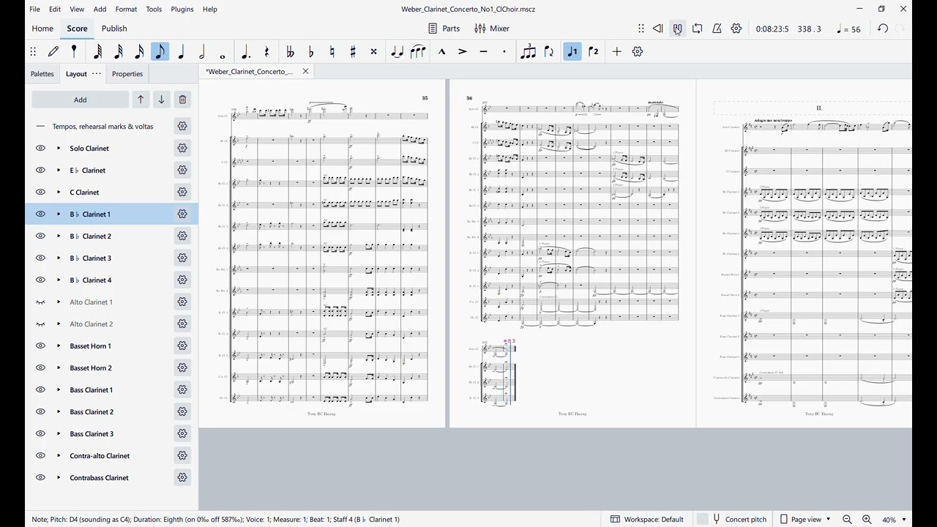Open playback settings gear

click(736, 29)
